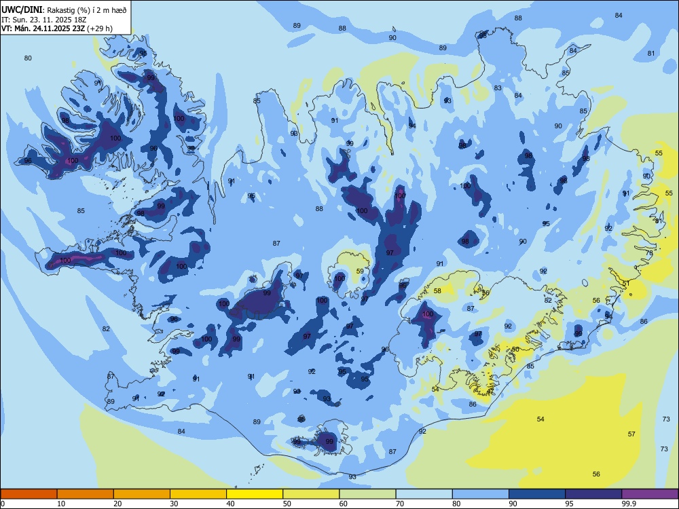The width and height of the screenshot is (679, 509).
Task: Click the map value '80' in the top-left ocean
Action: point(28,58)
